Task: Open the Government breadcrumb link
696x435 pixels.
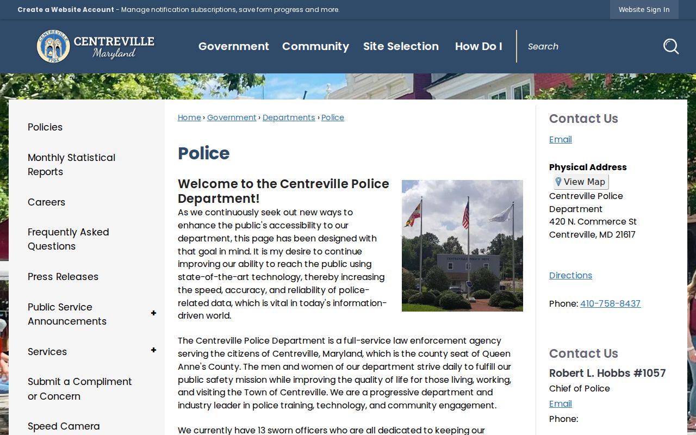Action: (232, 117)
